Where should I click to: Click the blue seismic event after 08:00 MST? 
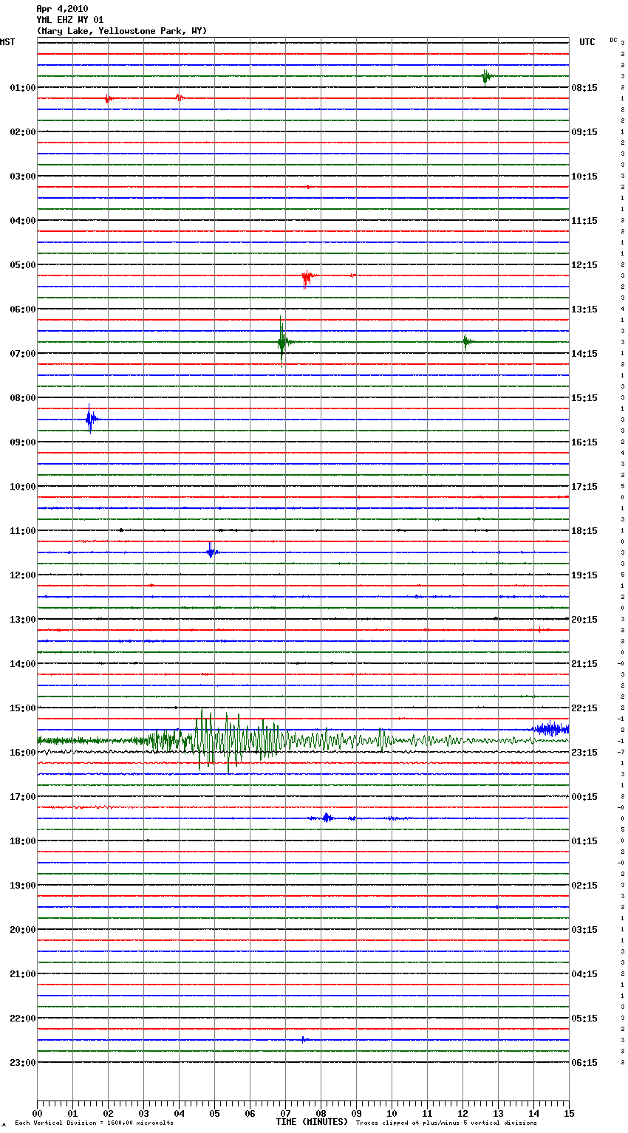click(x=91, y=420)
